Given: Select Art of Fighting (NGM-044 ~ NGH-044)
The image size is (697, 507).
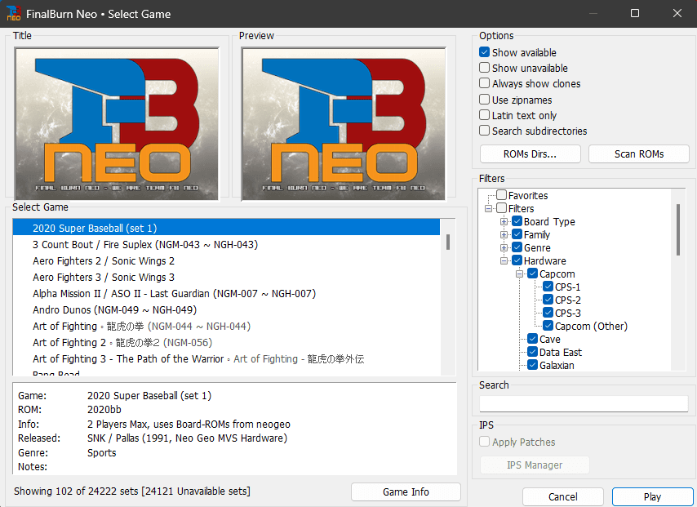Looking at the screenshot, I should [226, 326].
